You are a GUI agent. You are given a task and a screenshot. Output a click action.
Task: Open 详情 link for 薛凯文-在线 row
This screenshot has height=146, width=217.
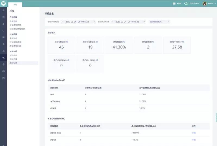pyautogui.click(x=193, y=133)
